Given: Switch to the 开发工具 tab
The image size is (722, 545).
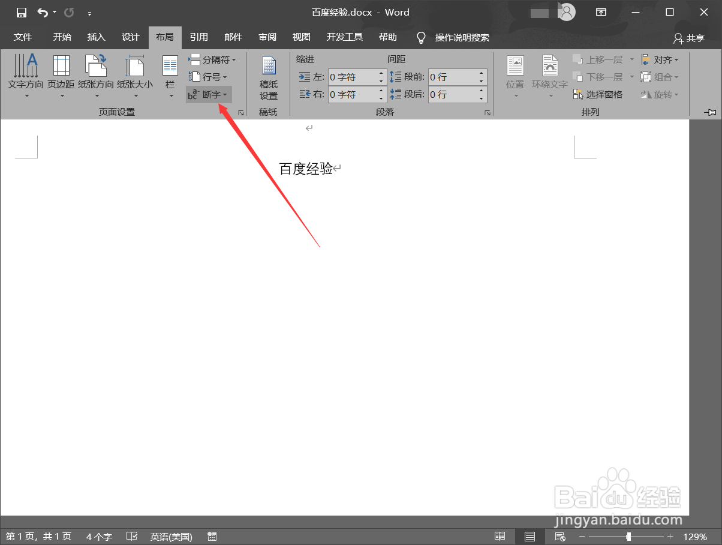Looking at the screenshot, I should 344,37.
